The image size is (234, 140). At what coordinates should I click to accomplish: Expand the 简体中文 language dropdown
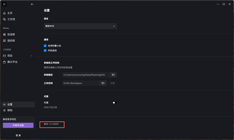tap(80, 26)
